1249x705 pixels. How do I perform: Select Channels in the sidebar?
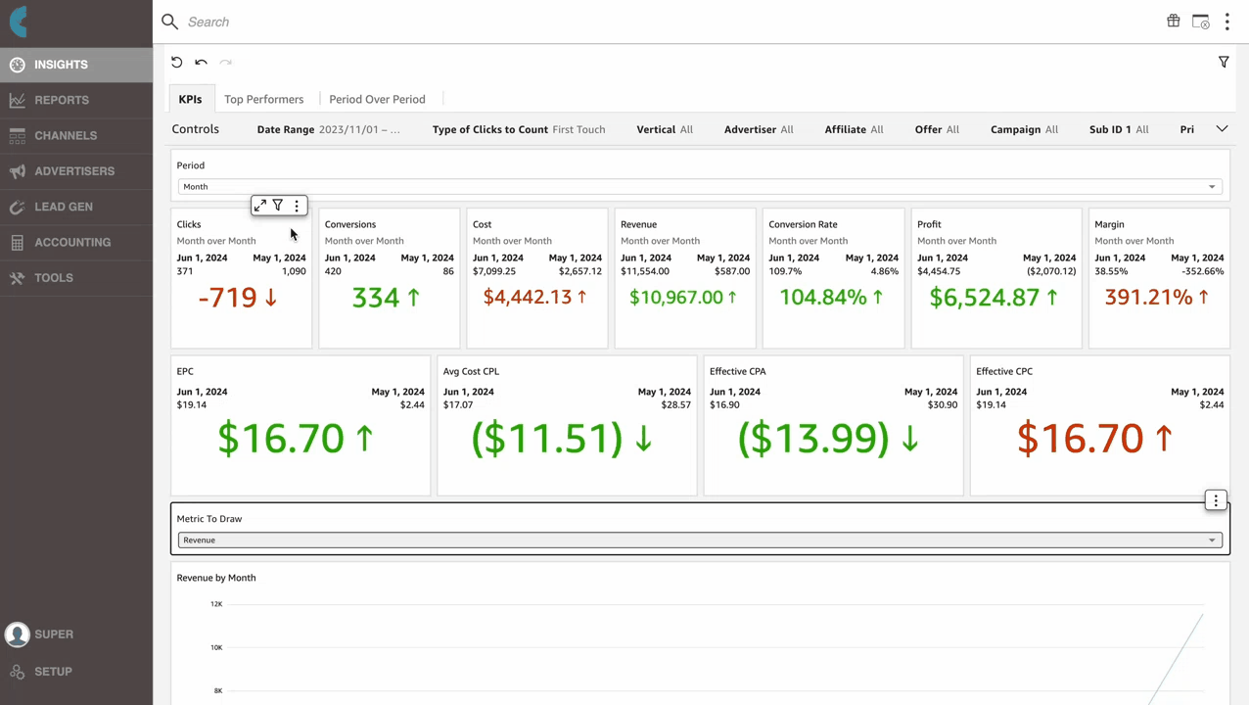pos(66,135)
